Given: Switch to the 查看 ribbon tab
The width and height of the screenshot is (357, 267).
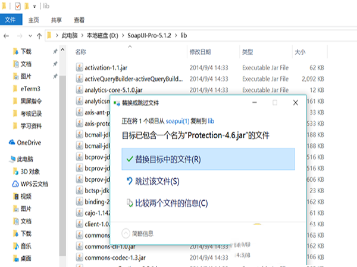Looking at the screenshot, I should [x=79, y=20].
